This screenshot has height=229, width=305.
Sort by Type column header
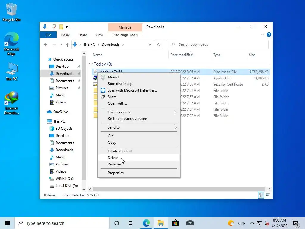pos(229,55)
